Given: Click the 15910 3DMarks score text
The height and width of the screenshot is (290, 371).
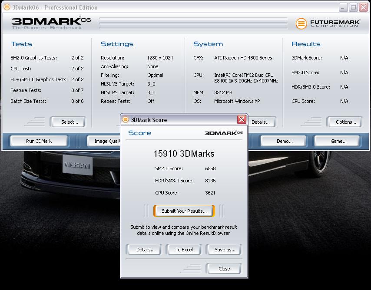Looking at the screenshot, I should [184, 154].
